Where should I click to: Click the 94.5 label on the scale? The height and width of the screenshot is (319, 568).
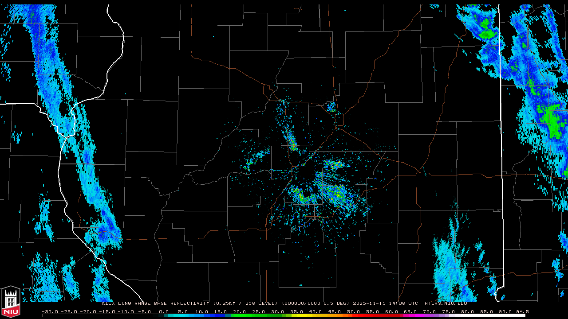(x=522, y=312)
